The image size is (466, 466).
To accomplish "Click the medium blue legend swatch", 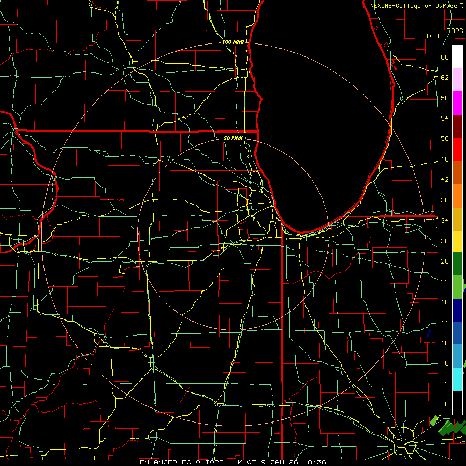I will click(457, 333).
